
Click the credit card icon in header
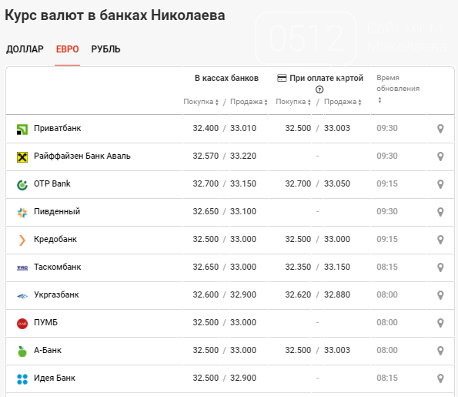click(282, 78)
